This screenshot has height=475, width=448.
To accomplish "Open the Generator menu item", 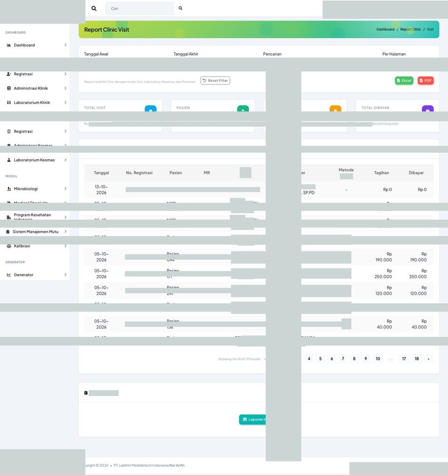I will point(35,275).
